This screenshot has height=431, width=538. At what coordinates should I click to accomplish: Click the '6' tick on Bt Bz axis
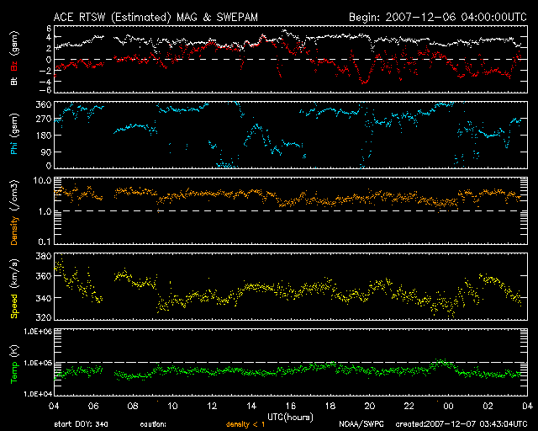[49, 28]
